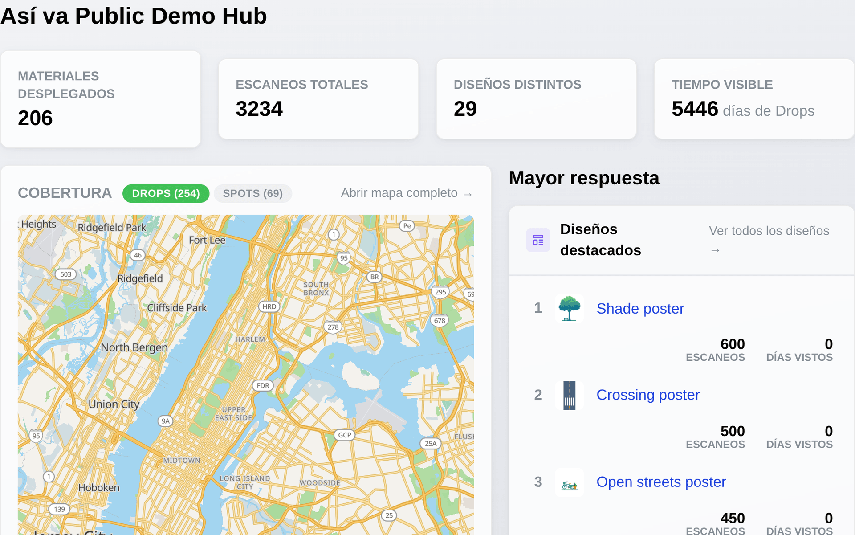
Task: Click the 278 highway shield on map
Action: [x=333, y=327]
